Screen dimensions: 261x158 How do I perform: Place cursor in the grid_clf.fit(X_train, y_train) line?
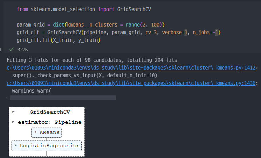[58, 40]
